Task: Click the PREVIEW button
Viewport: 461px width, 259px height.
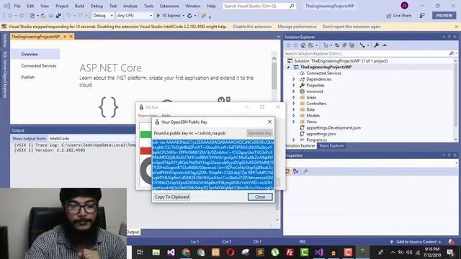Action: [444, 16]
